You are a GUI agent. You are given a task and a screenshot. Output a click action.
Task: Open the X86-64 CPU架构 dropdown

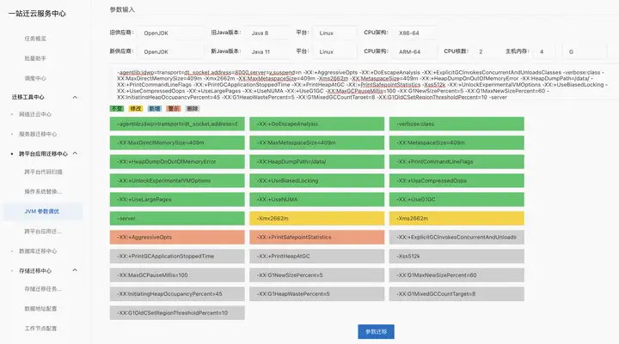click(x=414, y=33)
